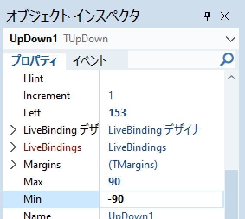Click the scrollbar up arrow
Viewport: 245px width, 219px height.
point(232,77)
